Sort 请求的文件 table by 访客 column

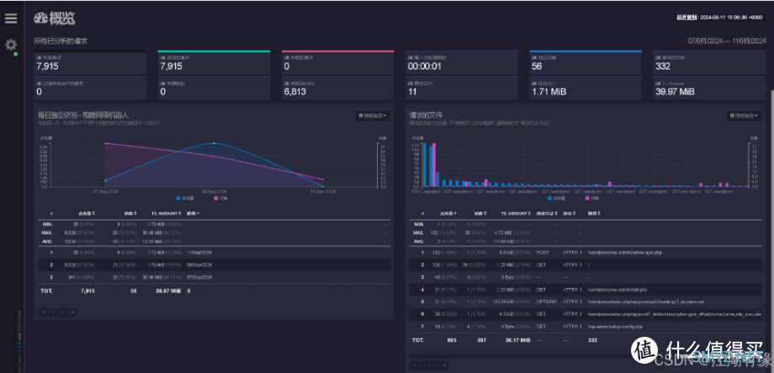click(x=480, y=213)
